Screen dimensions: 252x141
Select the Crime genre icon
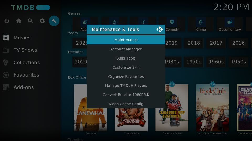(201, 22)
